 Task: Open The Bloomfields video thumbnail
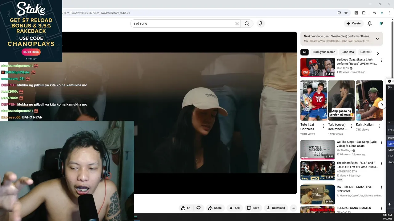point(318,171)
